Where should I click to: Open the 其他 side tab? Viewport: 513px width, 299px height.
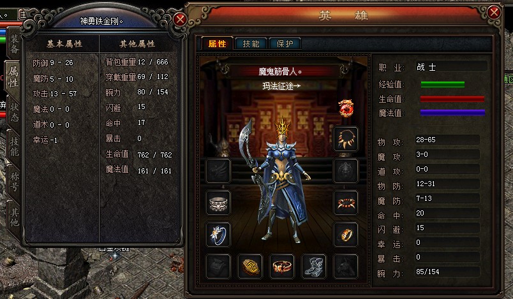coord(14,217)
